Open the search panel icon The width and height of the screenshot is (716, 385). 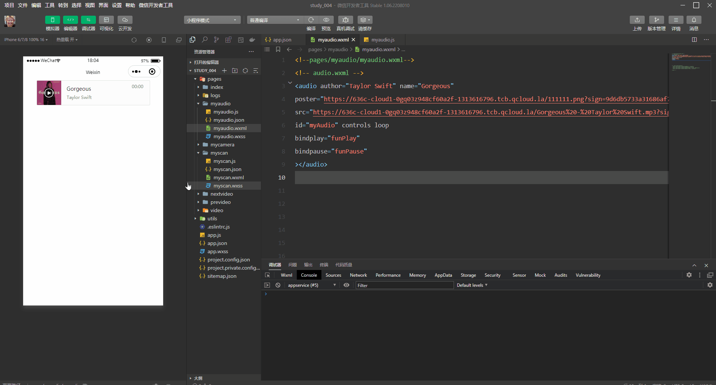click(x=205, y=40)
